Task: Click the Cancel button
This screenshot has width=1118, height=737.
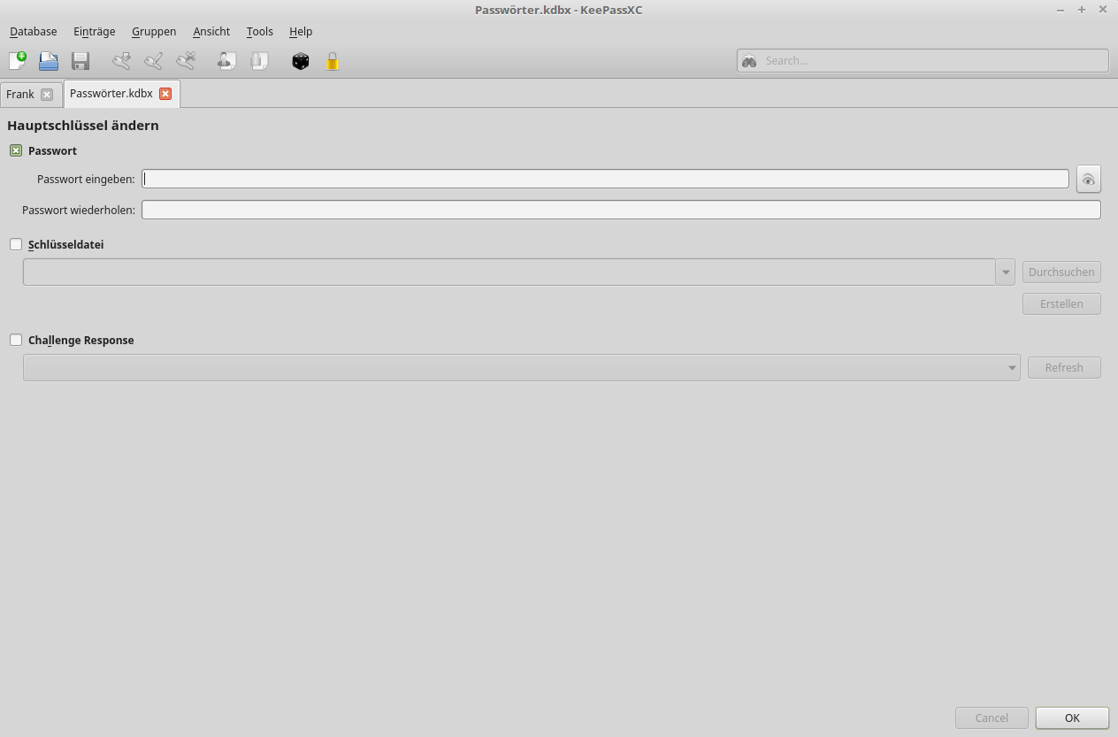Action: 992,718
